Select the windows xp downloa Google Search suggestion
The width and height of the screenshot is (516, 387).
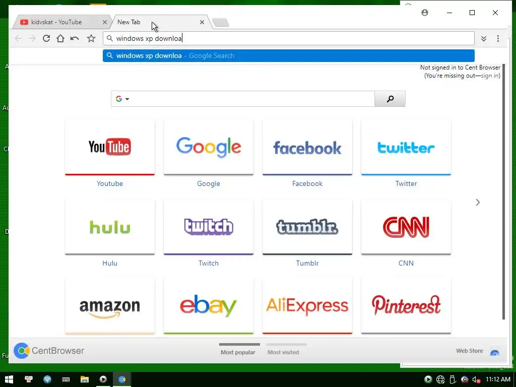(x=289, y=55)
